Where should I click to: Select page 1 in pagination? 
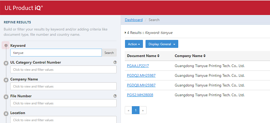136,110
